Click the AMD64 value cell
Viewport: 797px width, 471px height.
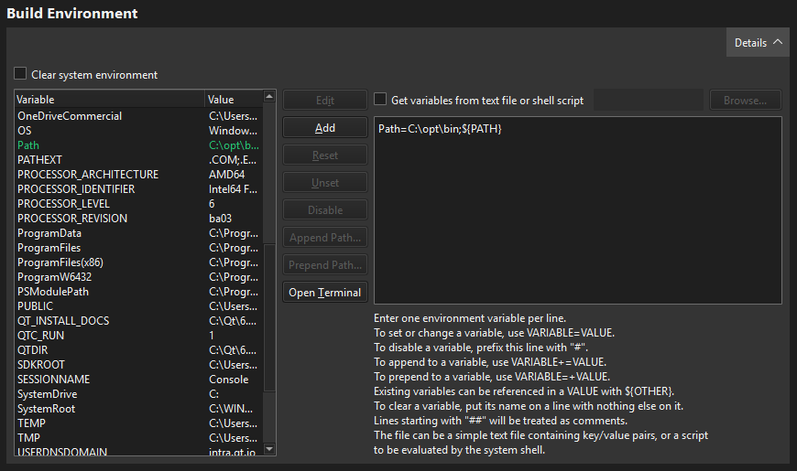226,174
